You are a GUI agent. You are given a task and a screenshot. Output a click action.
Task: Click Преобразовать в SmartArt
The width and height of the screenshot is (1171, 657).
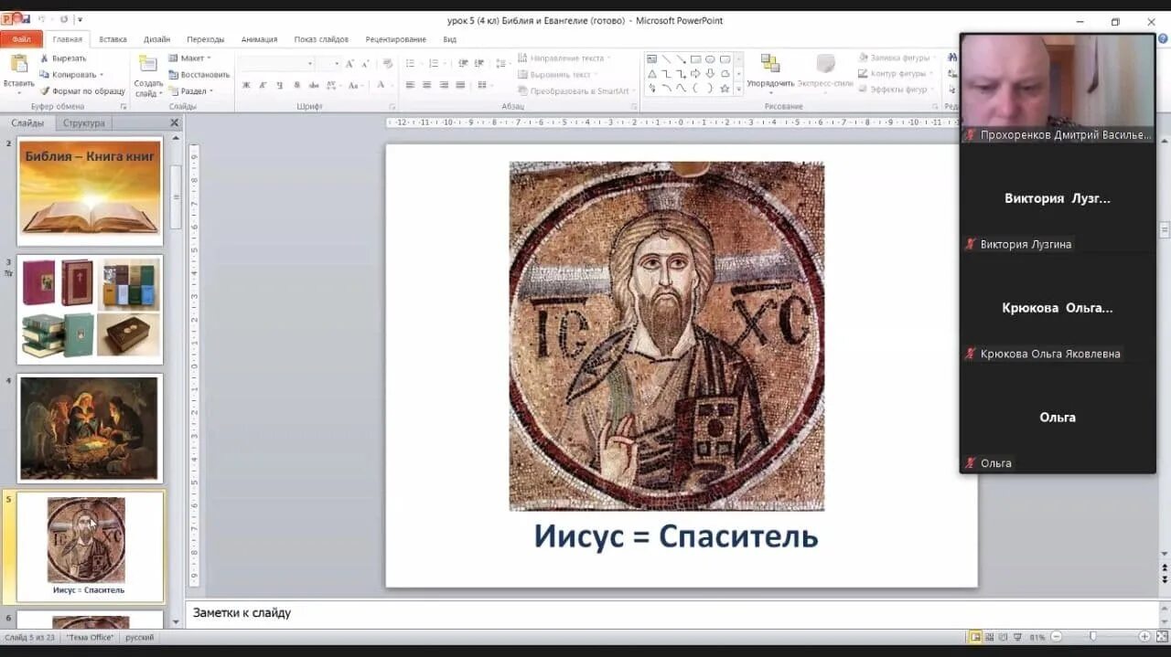tap(575, 91)
